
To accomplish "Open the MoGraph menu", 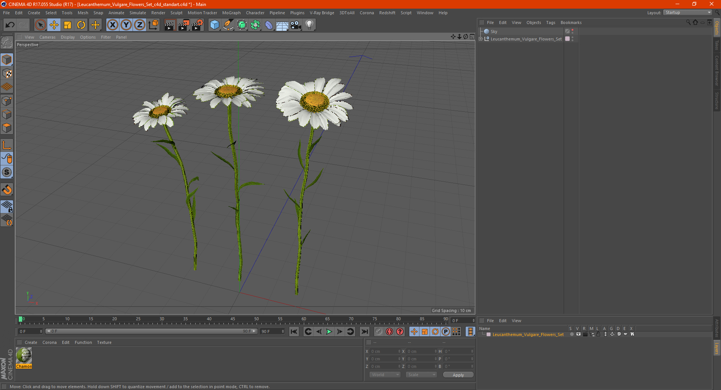I will pos(231,13).
